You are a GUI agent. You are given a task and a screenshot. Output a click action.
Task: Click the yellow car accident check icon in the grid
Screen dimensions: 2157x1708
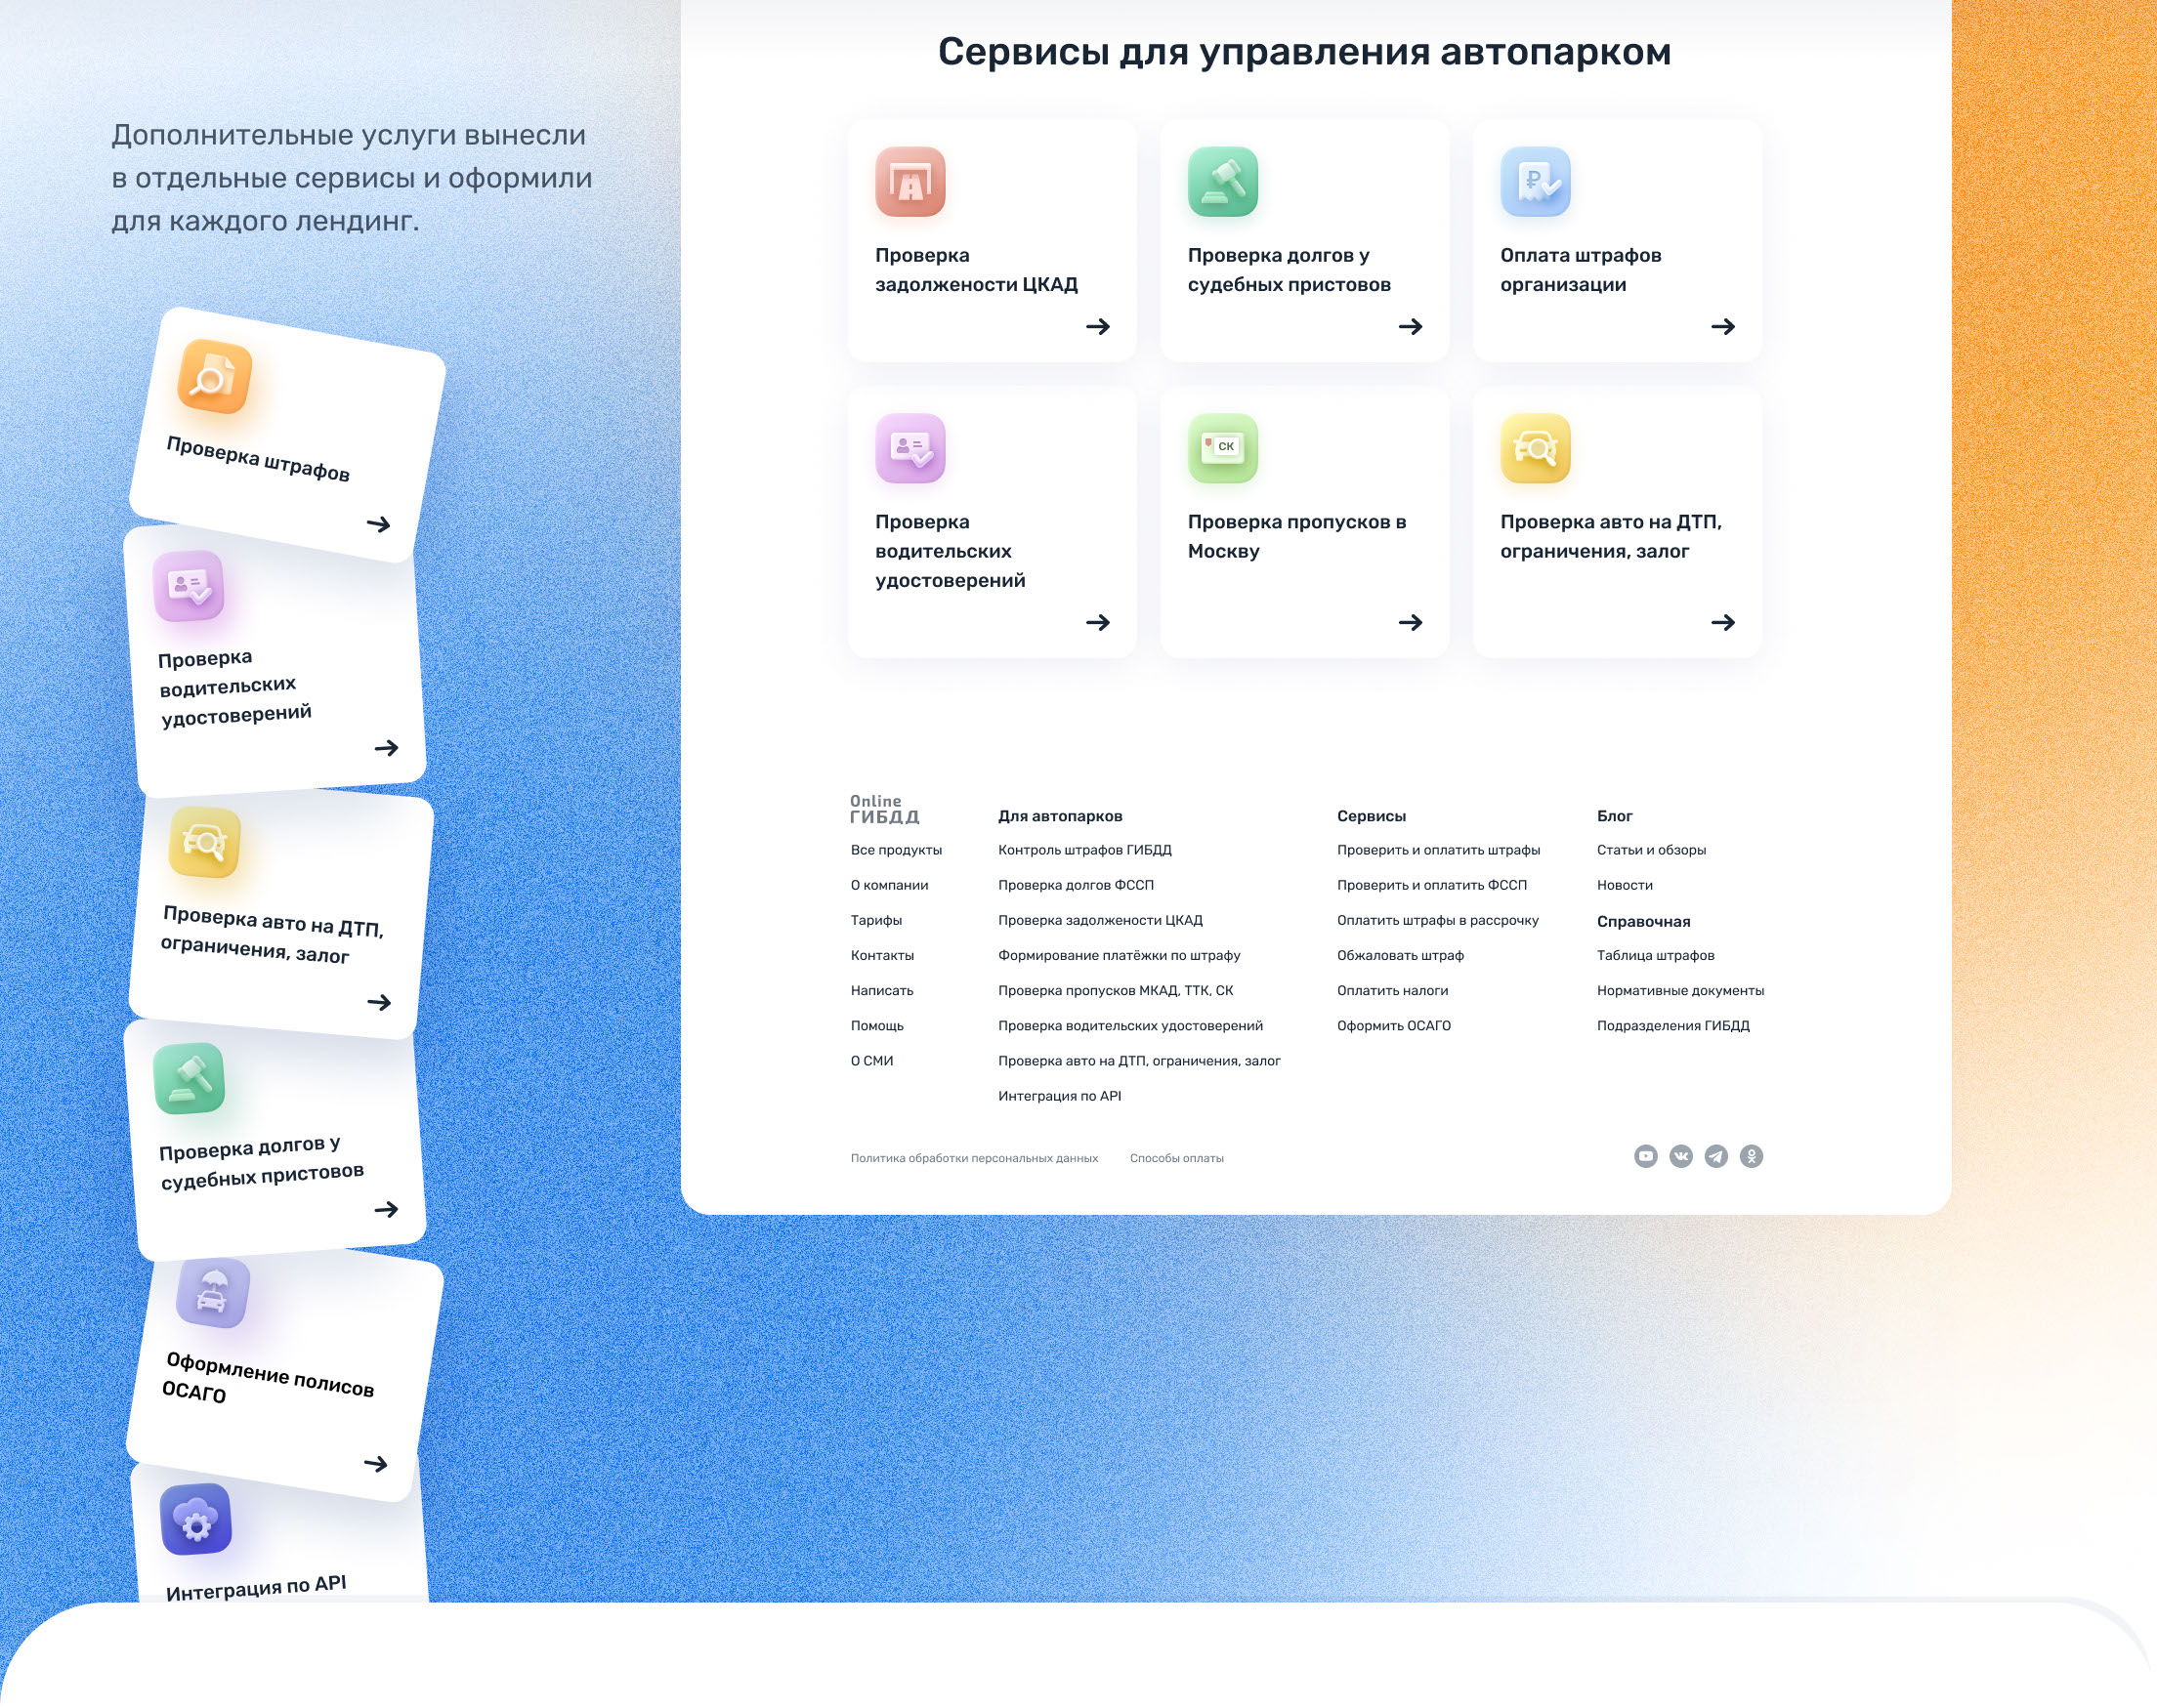coord(1535,448)
